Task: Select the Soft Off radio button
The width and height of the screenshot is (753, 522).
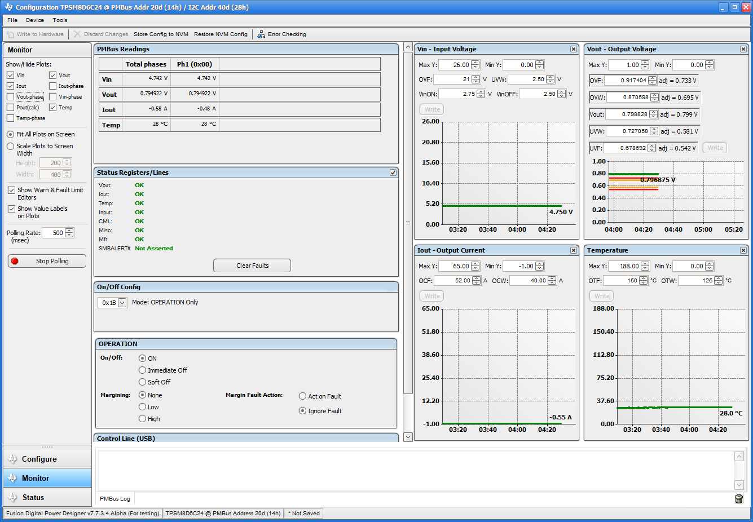Action: [143, 382]
